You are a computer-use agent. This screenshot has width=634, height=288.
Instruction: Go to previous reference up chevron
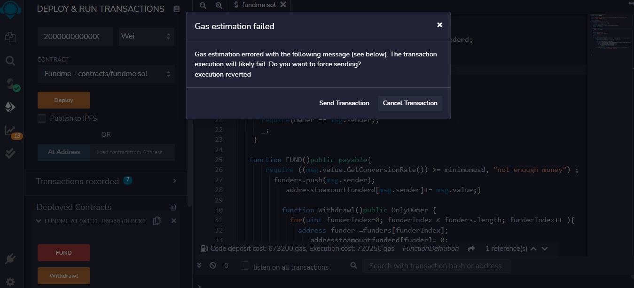533,249
